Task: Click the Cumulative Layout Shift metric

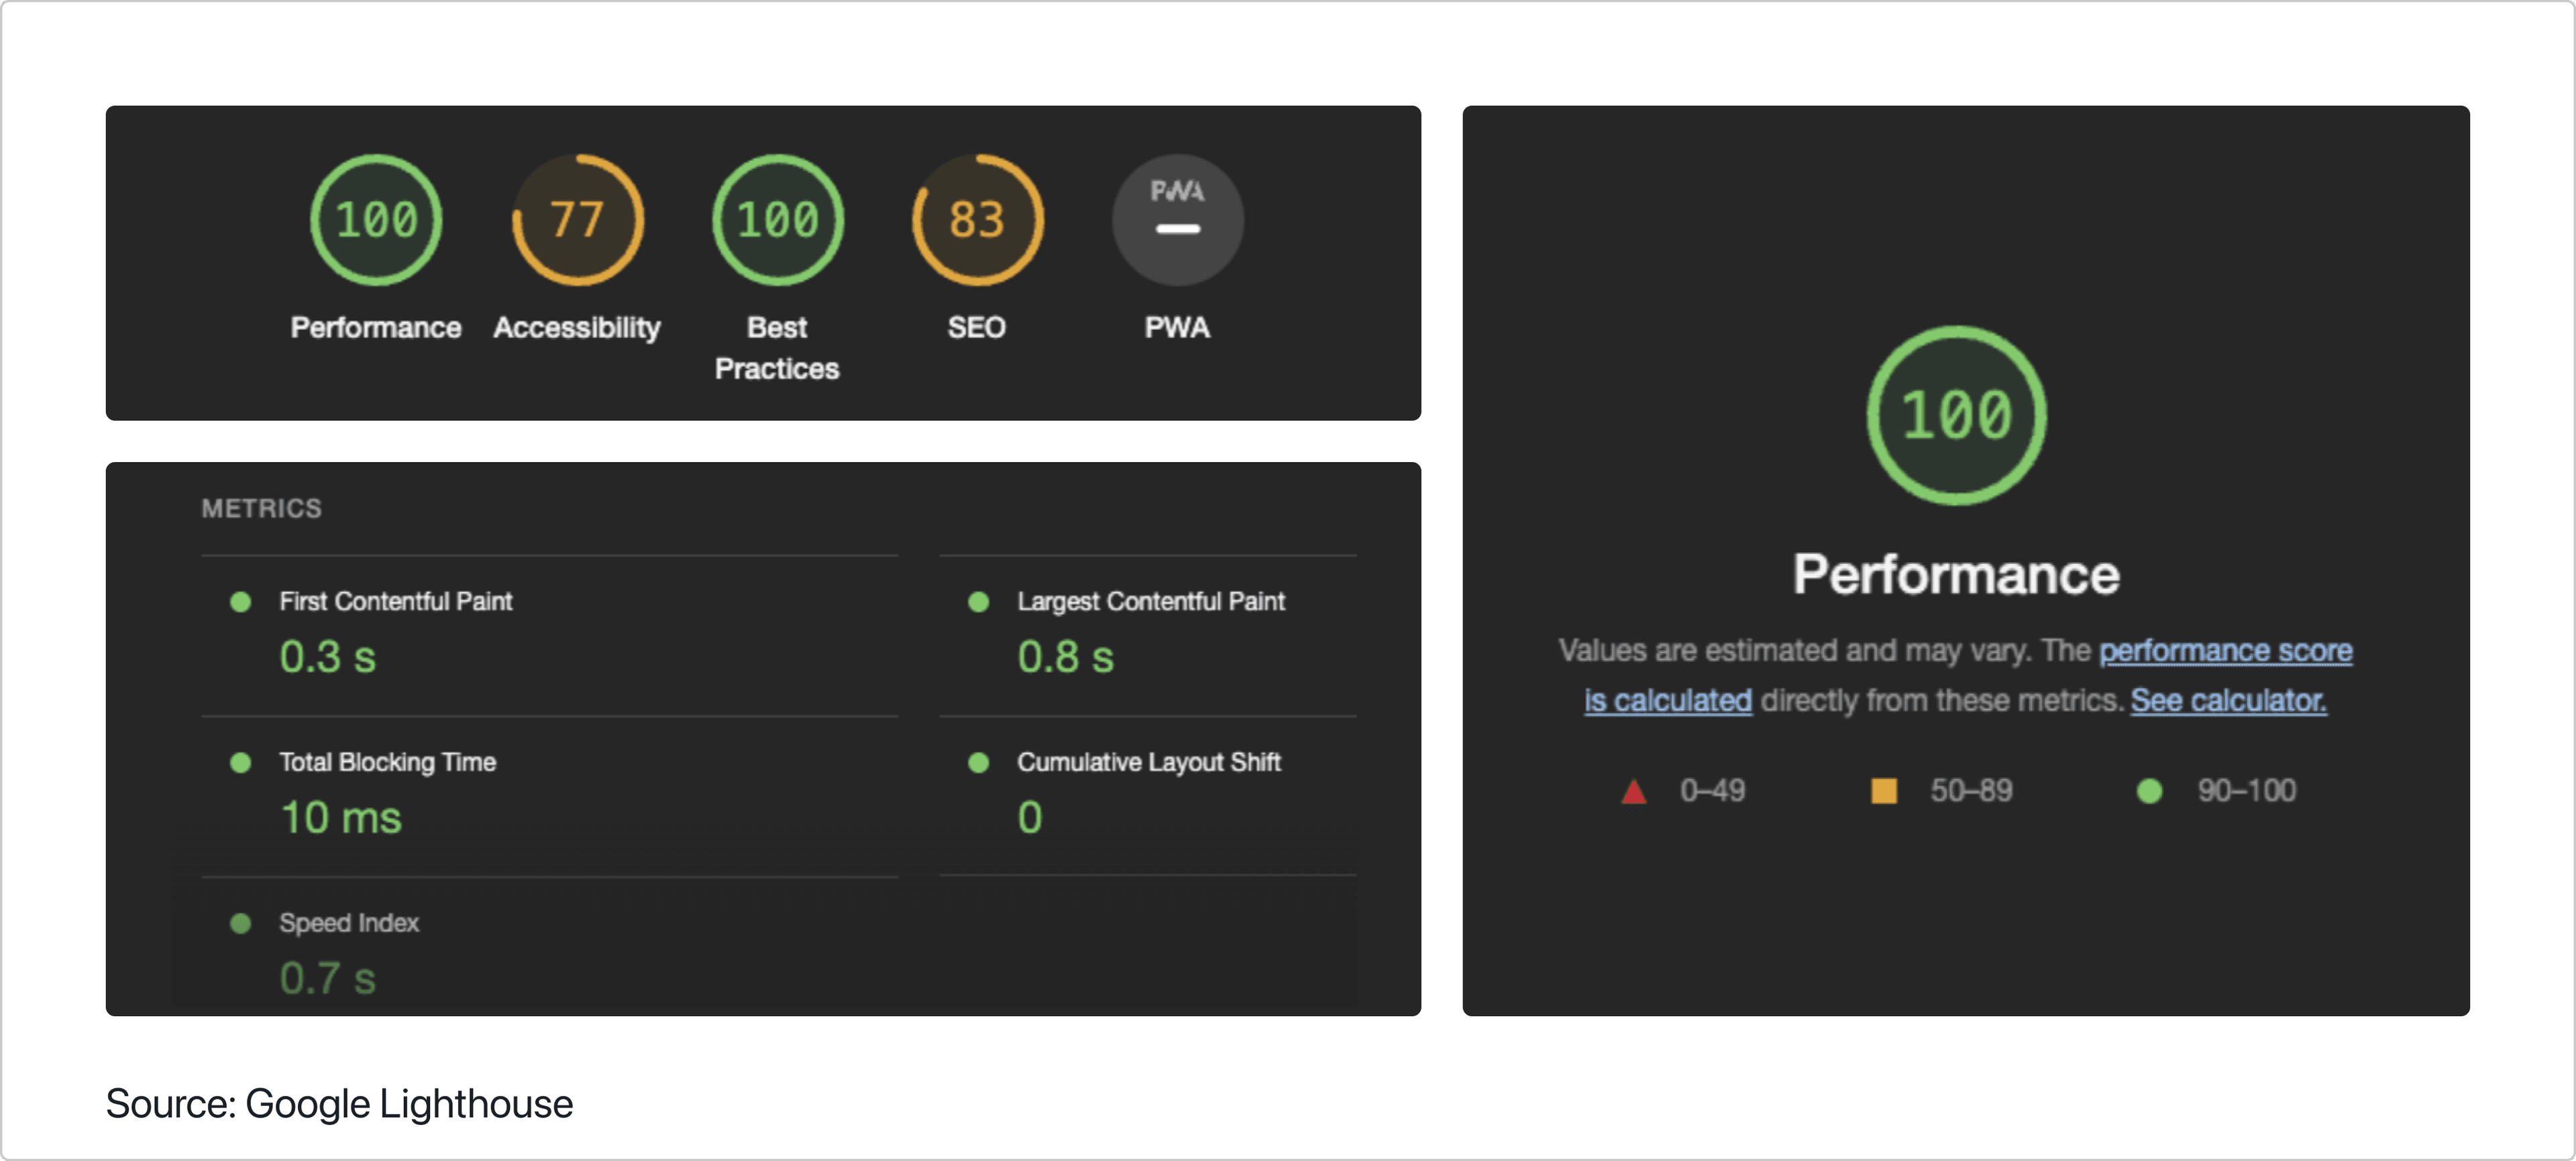Action: point(1148,797)
